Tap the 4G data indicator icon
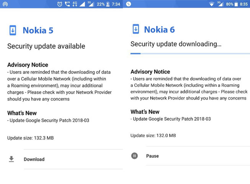250x184 pixels. [75, 4]
